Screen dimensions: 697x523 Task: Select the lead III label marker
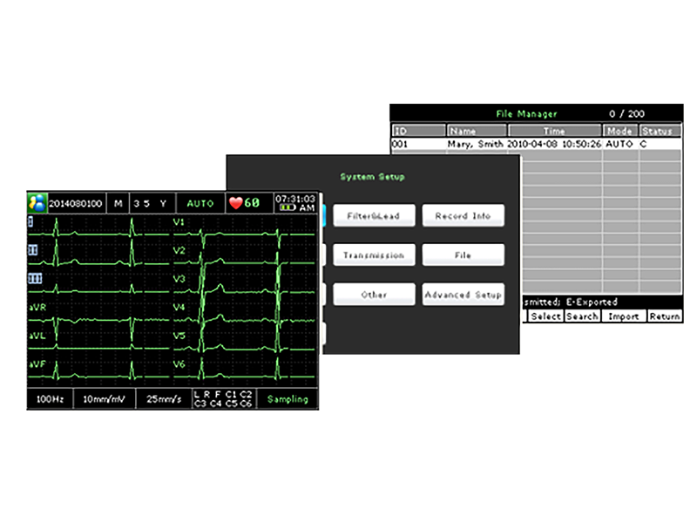pos(35,279)
